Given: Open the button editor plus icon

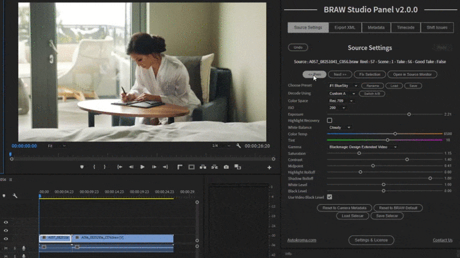Looking at the screenshot, I should coord(269,168).
